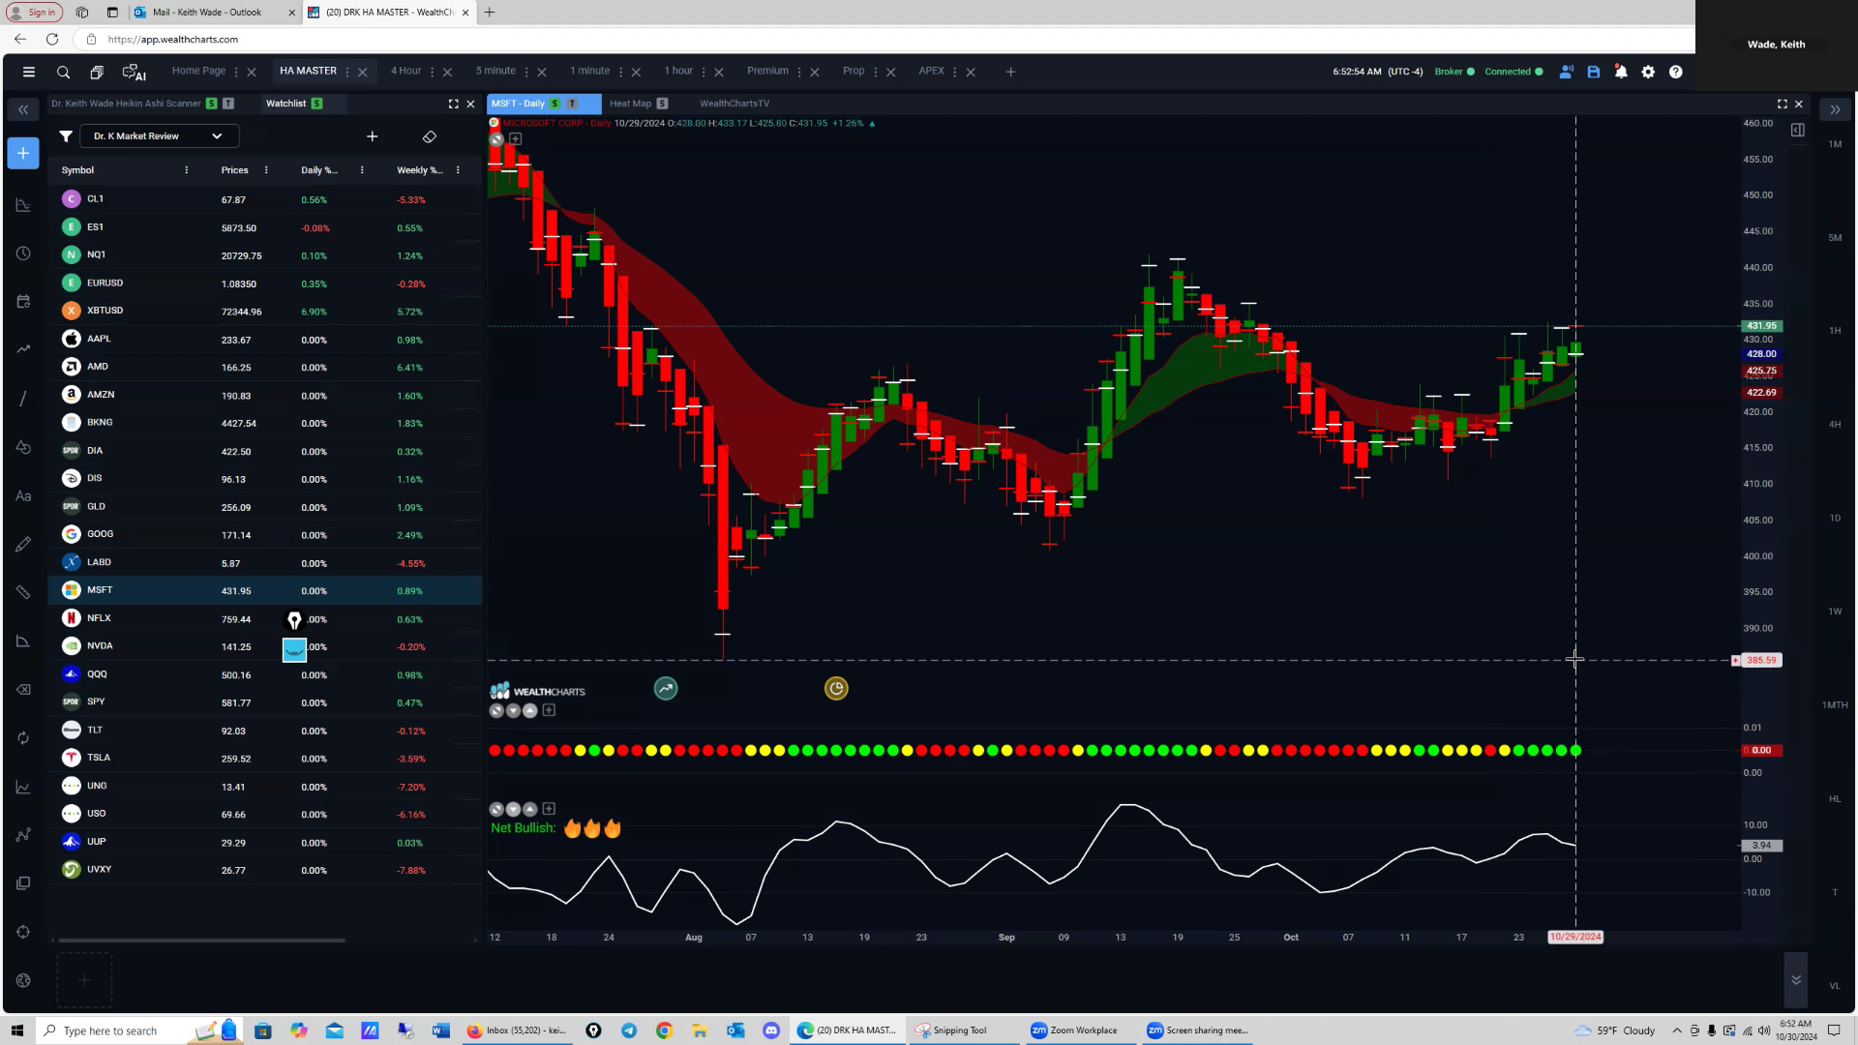Add a symbol with watchlist plus icon

pos(372,136)
